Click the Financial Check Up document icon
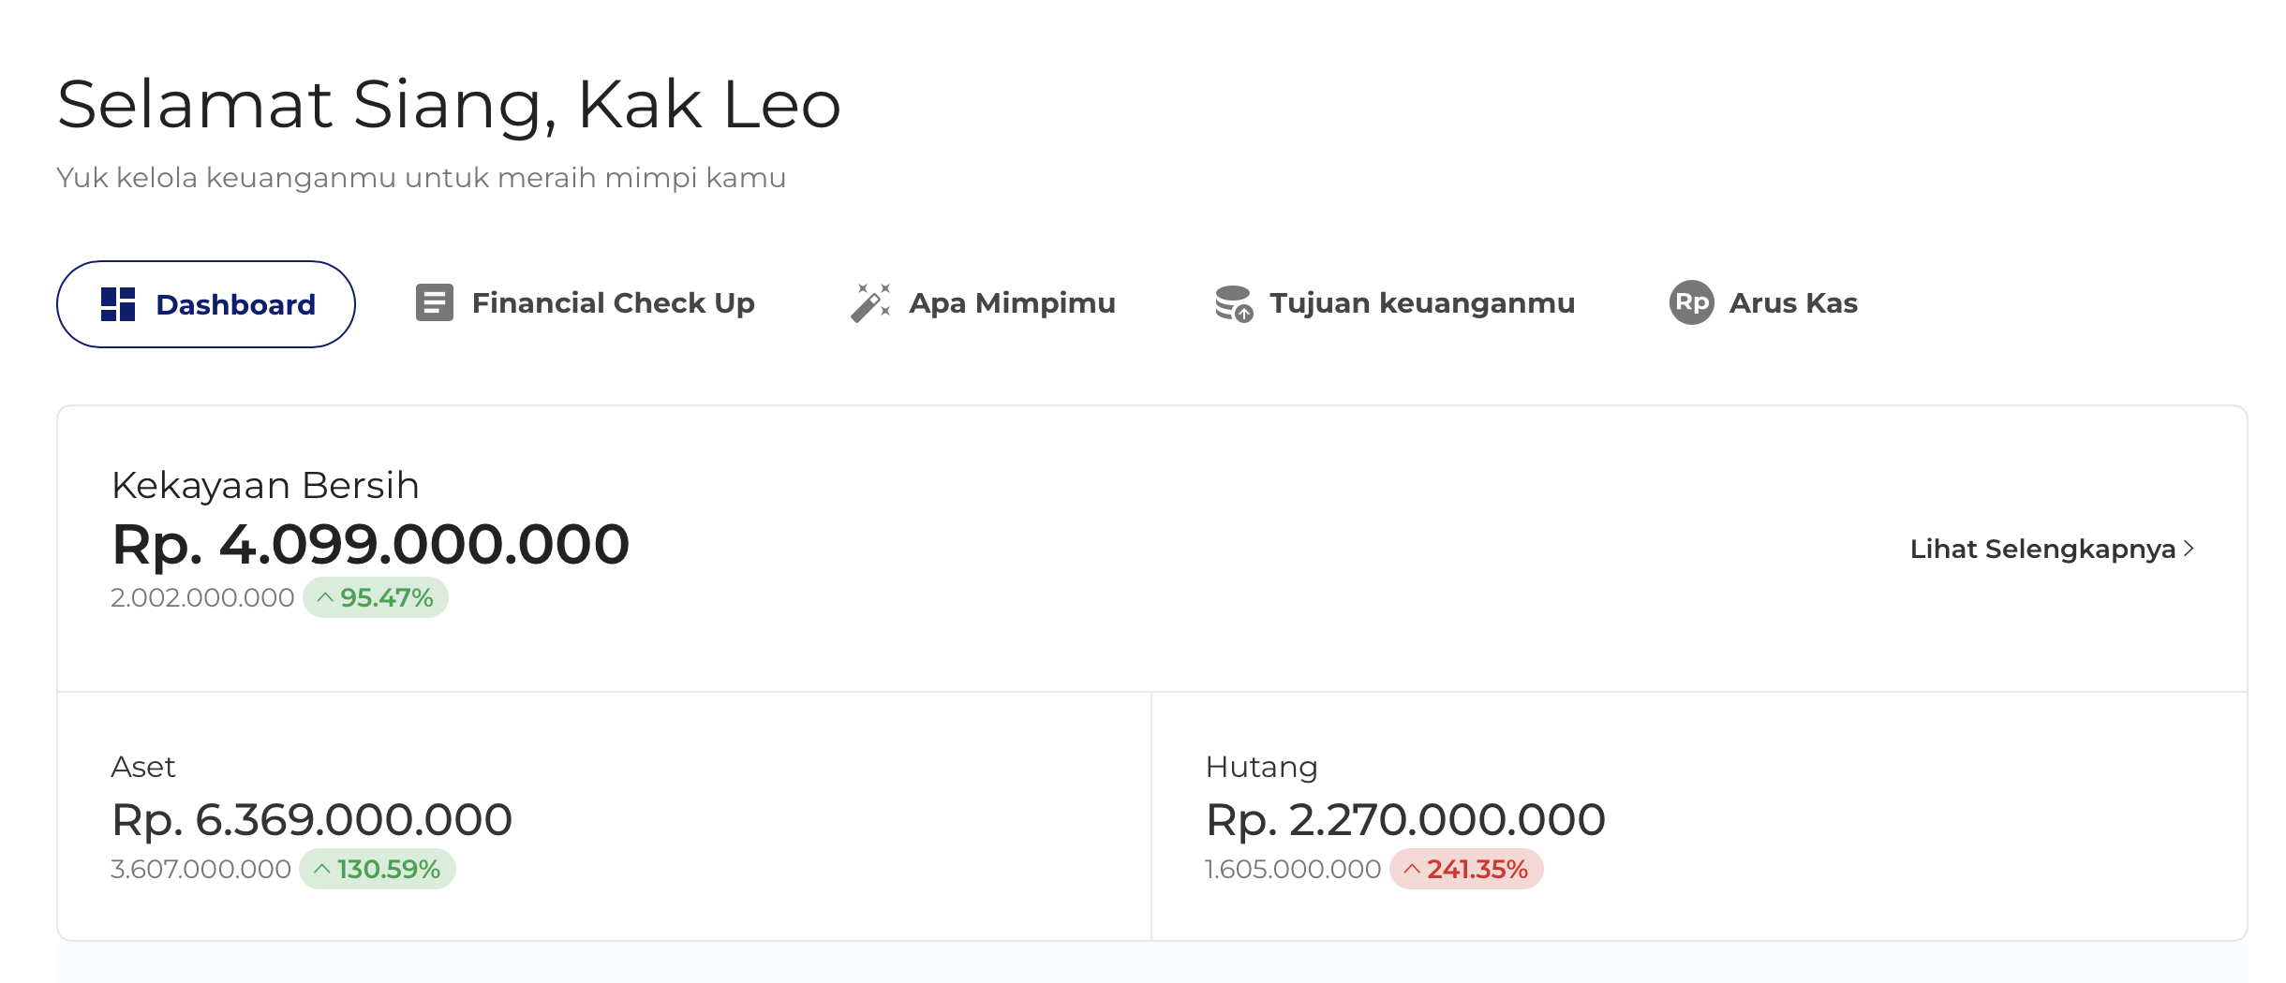The width and height of the screenshot is (2286, 983). coord(435,303)
